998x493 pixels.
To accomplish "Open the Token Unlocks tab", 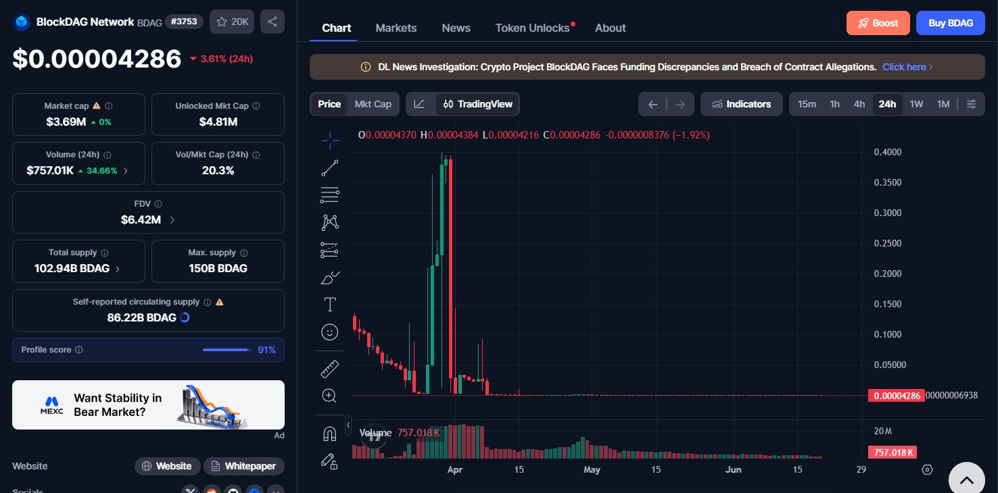I will [533, 28].
